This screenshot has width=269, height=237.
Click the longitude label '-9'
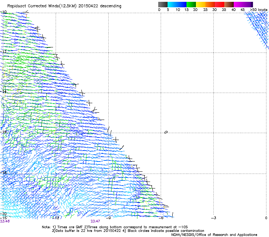[108, 218]
